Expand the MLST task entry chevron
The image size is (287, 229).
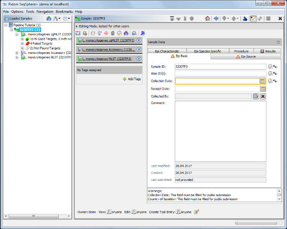click(139, 58)
